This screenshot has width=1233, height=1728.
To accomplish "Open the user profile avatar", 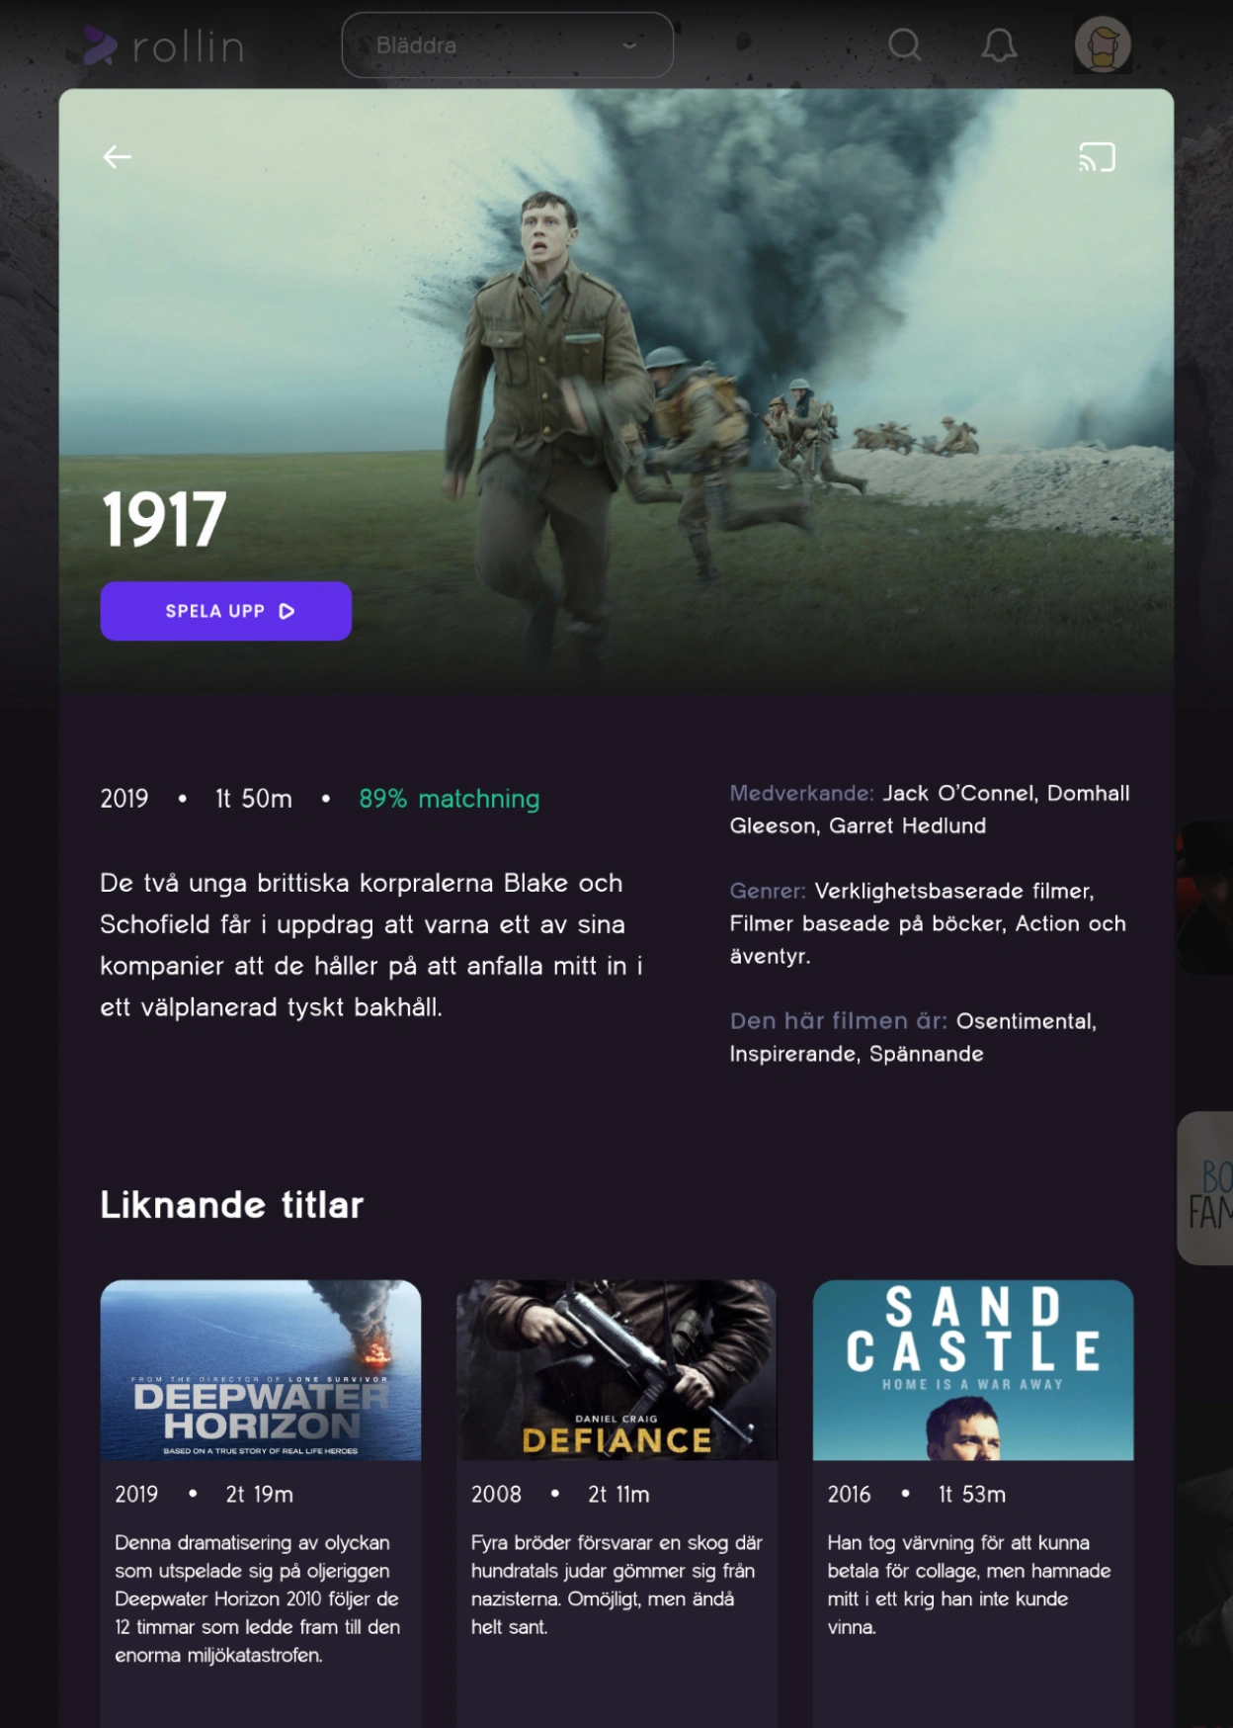I will 1103,44.
